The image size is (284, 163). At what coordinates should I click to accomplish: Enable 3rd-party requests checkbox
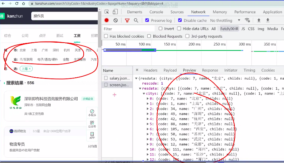pyautogui.click(x=187, y=36)
